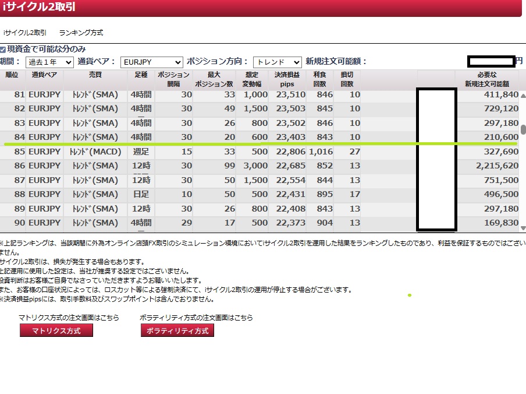Select the ランキング方式 tab
Viewport: 526px width, 394px height.
(81, 33)
